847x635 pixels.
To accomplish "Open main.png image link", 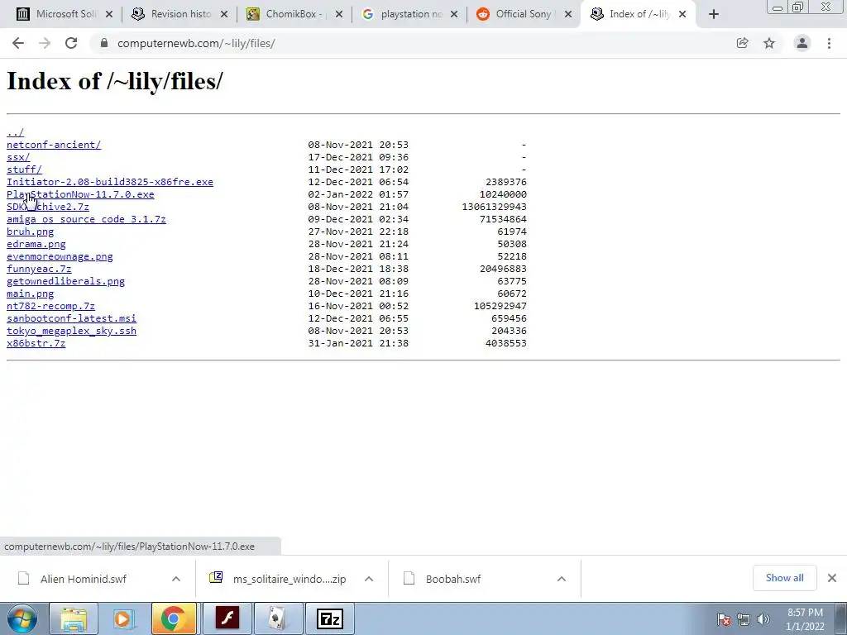I will tap(31, 294).
